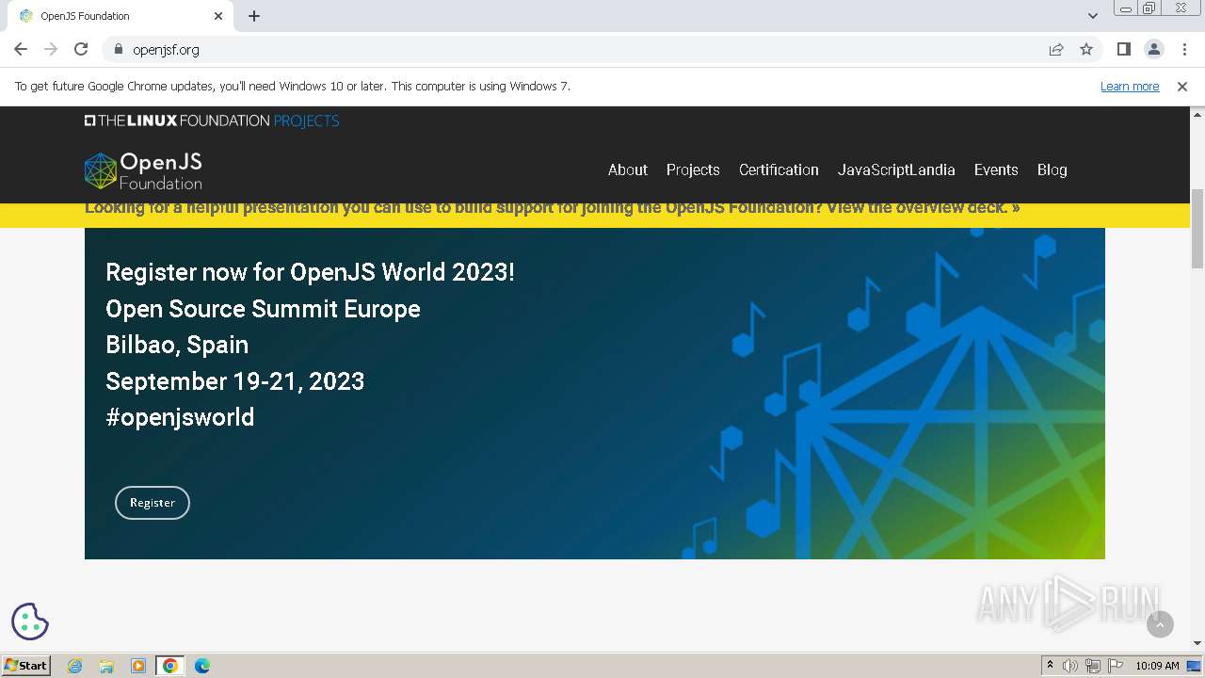Screen dimensions: 1205x678
Task: Go back to the previous page
Action: click(x=21, y=49)
